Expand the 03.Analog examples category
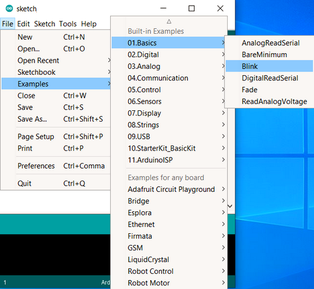Image resolution: width=314 pixels, height=289 pixels. pos(169,66)
